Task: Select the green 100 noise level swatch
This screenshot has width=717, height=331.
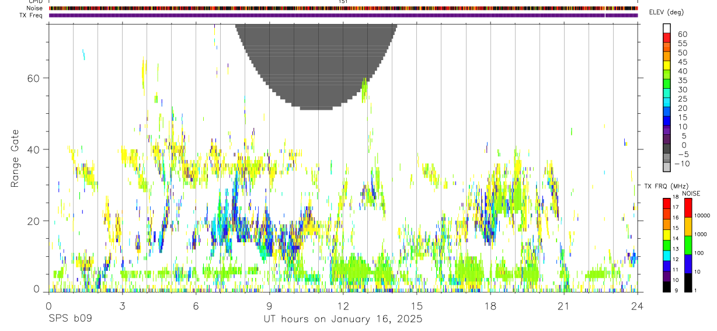Action: coord(688,245)
